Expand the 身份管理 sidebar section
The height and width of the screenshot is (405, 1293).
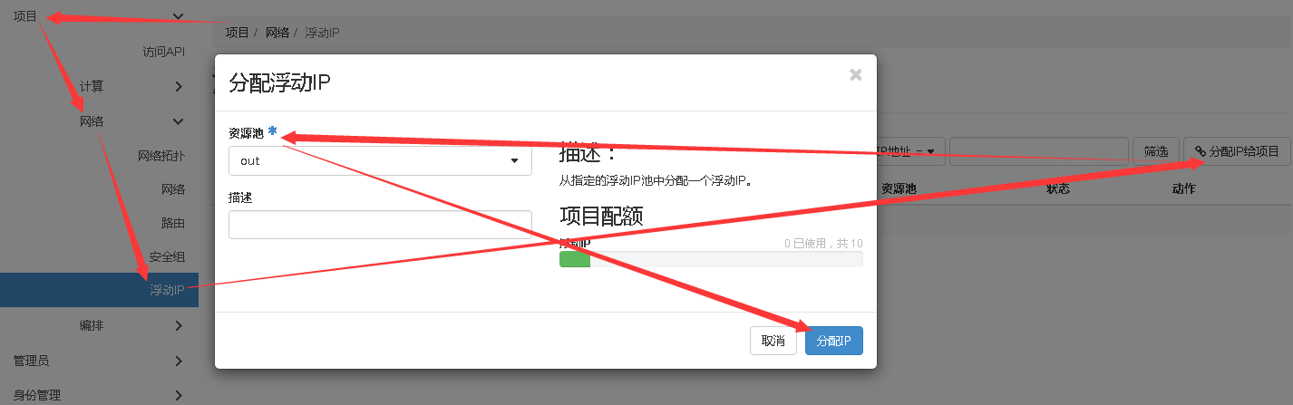99,395
